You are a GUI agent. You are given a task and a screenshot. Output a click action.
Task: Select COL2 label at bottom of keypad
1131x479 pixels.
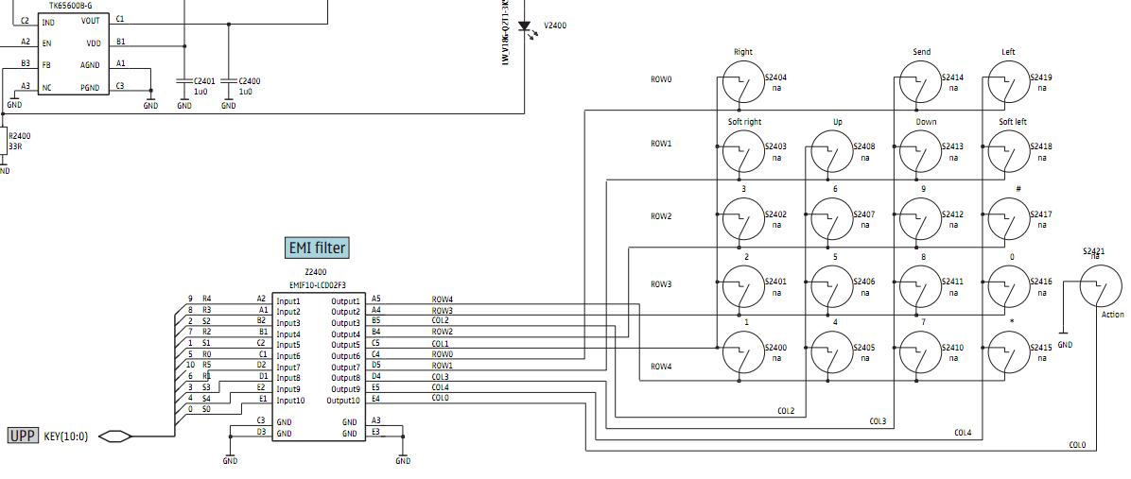coord(786,411)
